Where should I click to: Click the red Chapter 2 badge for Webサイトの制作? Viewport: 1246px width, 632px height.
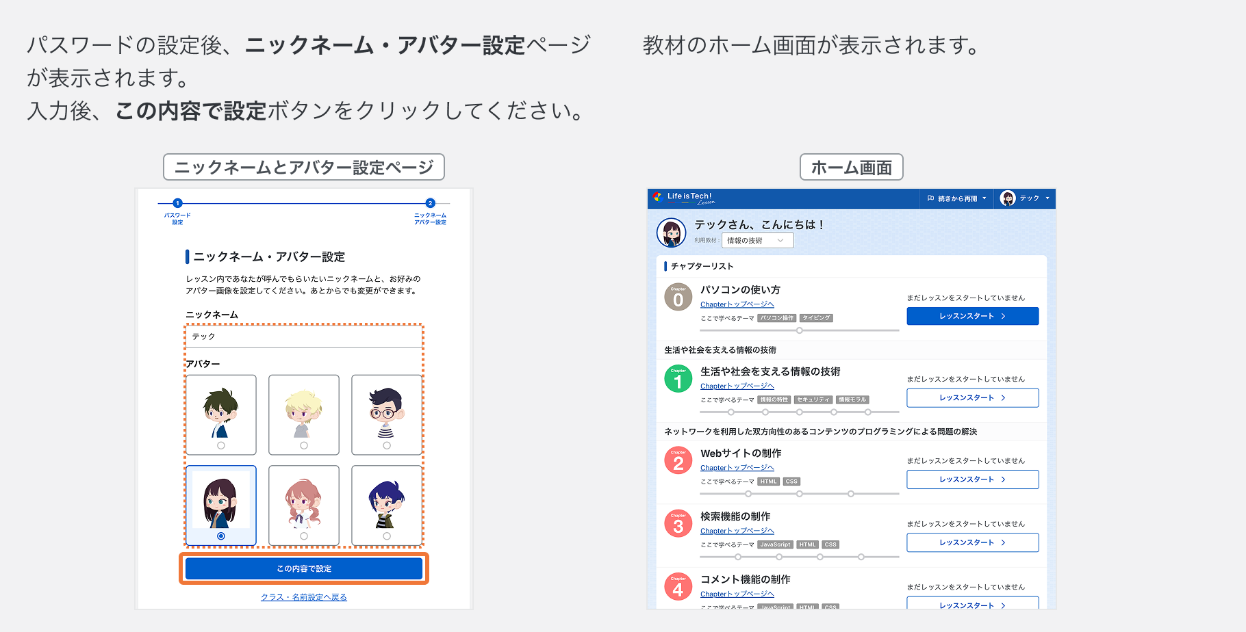pyautogui.click(x=678, y=459)
